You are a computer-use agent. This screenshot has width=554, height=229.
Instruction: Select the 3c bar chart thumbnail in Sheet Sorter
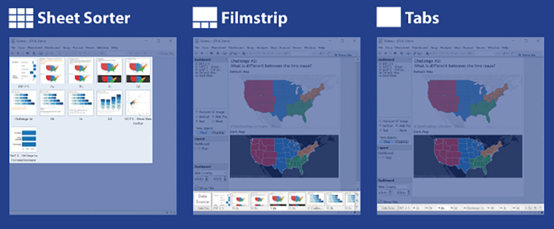tap(80, 103)
